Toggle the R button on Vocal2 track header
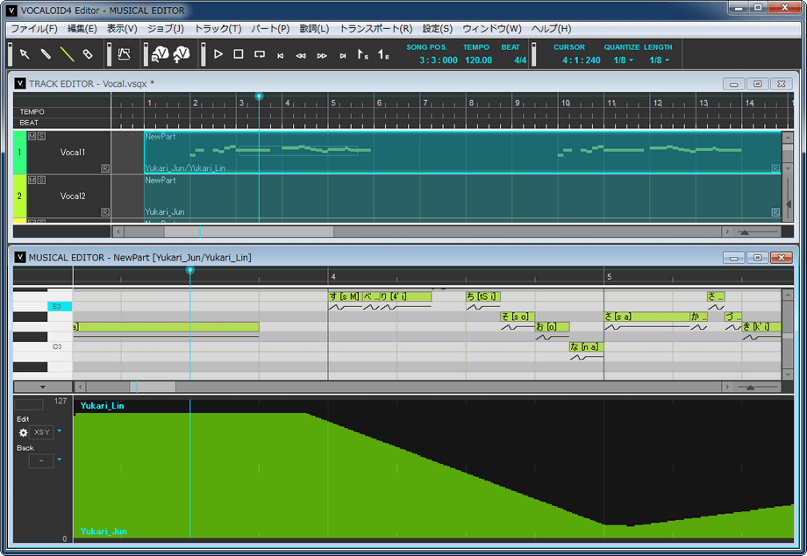This screenshot has width=807, height=556. tap(105, 212)
